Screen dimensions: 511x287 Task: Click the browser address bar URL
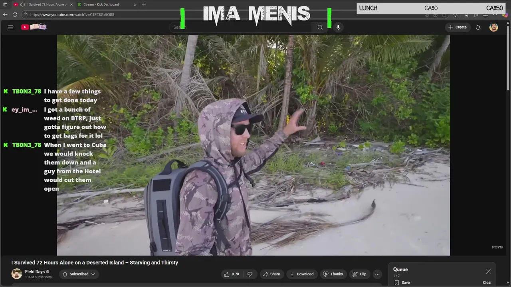coord(72,14)
